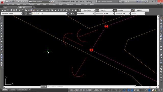
Task: Click the Plot printer icon
Action: [x=11, y=10]
